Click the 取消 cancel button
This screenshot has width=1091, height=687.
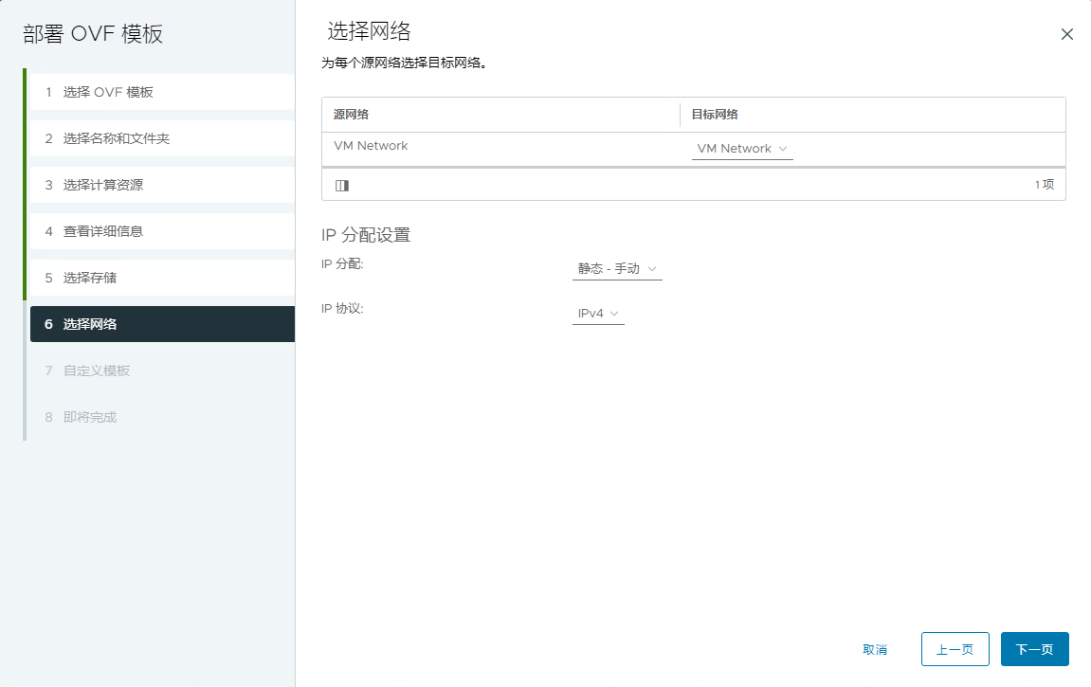(875, 649)
